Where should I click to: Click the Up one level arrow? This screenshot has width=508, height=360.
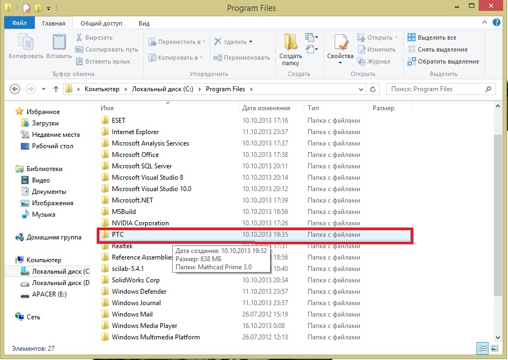click(x=56, y=89)
